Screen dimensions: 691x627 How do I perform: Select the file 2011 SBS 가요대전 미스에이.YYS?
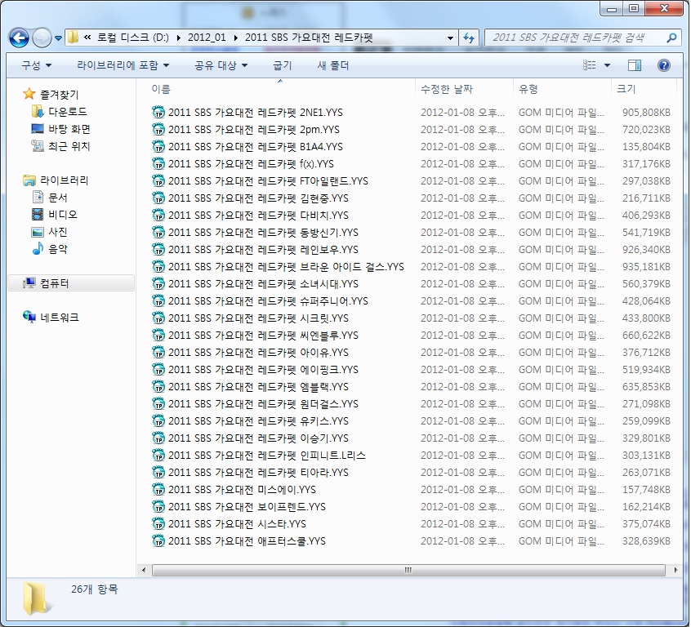(242, 490)
